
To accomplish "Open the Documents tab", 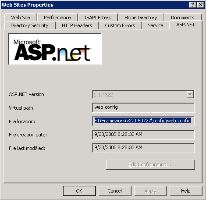I will 183,18.
